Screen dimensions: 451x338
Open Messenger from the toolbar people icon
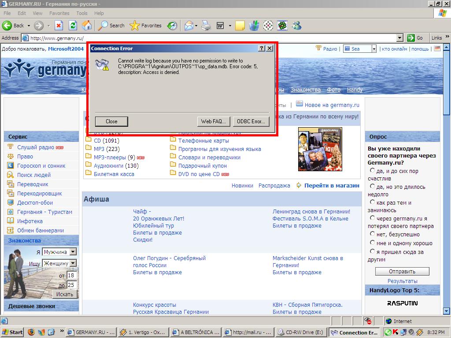[x=296, y=26]
